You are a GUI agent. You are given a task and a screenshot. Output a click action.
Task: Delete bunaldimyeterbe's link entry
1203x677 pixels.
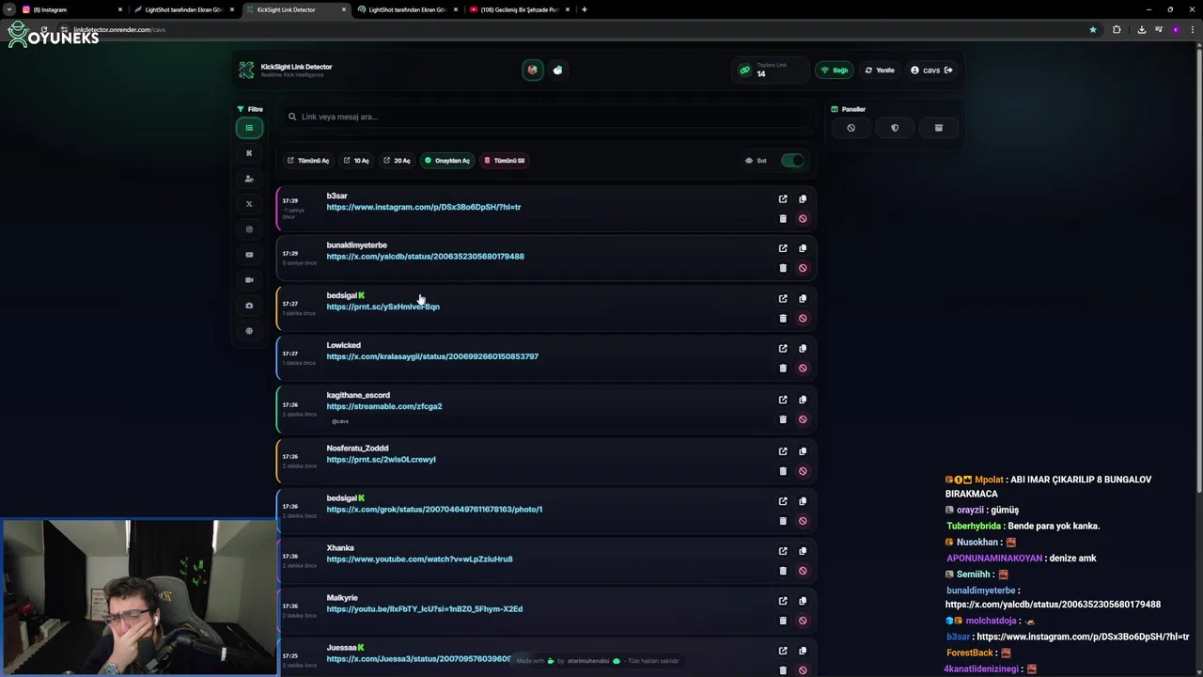pos(783,268)
